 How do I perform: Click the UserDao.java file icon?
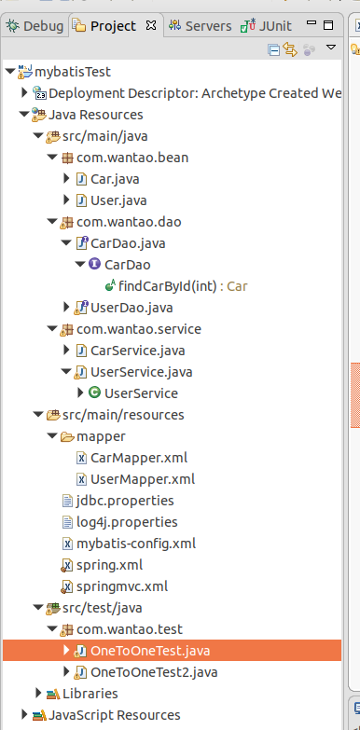click(x=81, y=308)
